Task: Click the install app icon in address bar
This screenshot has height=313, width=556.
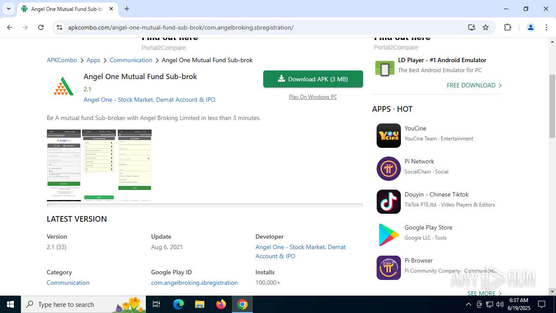Action: 472,27
